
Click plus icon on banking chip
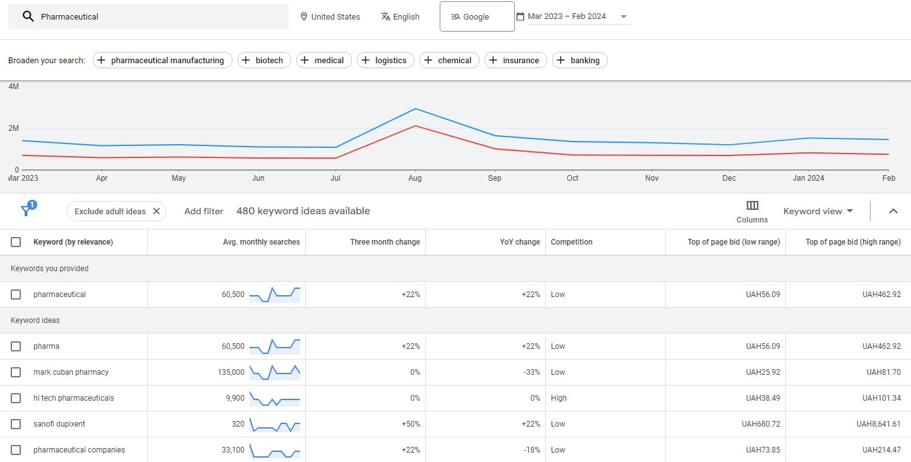(560, 60)
